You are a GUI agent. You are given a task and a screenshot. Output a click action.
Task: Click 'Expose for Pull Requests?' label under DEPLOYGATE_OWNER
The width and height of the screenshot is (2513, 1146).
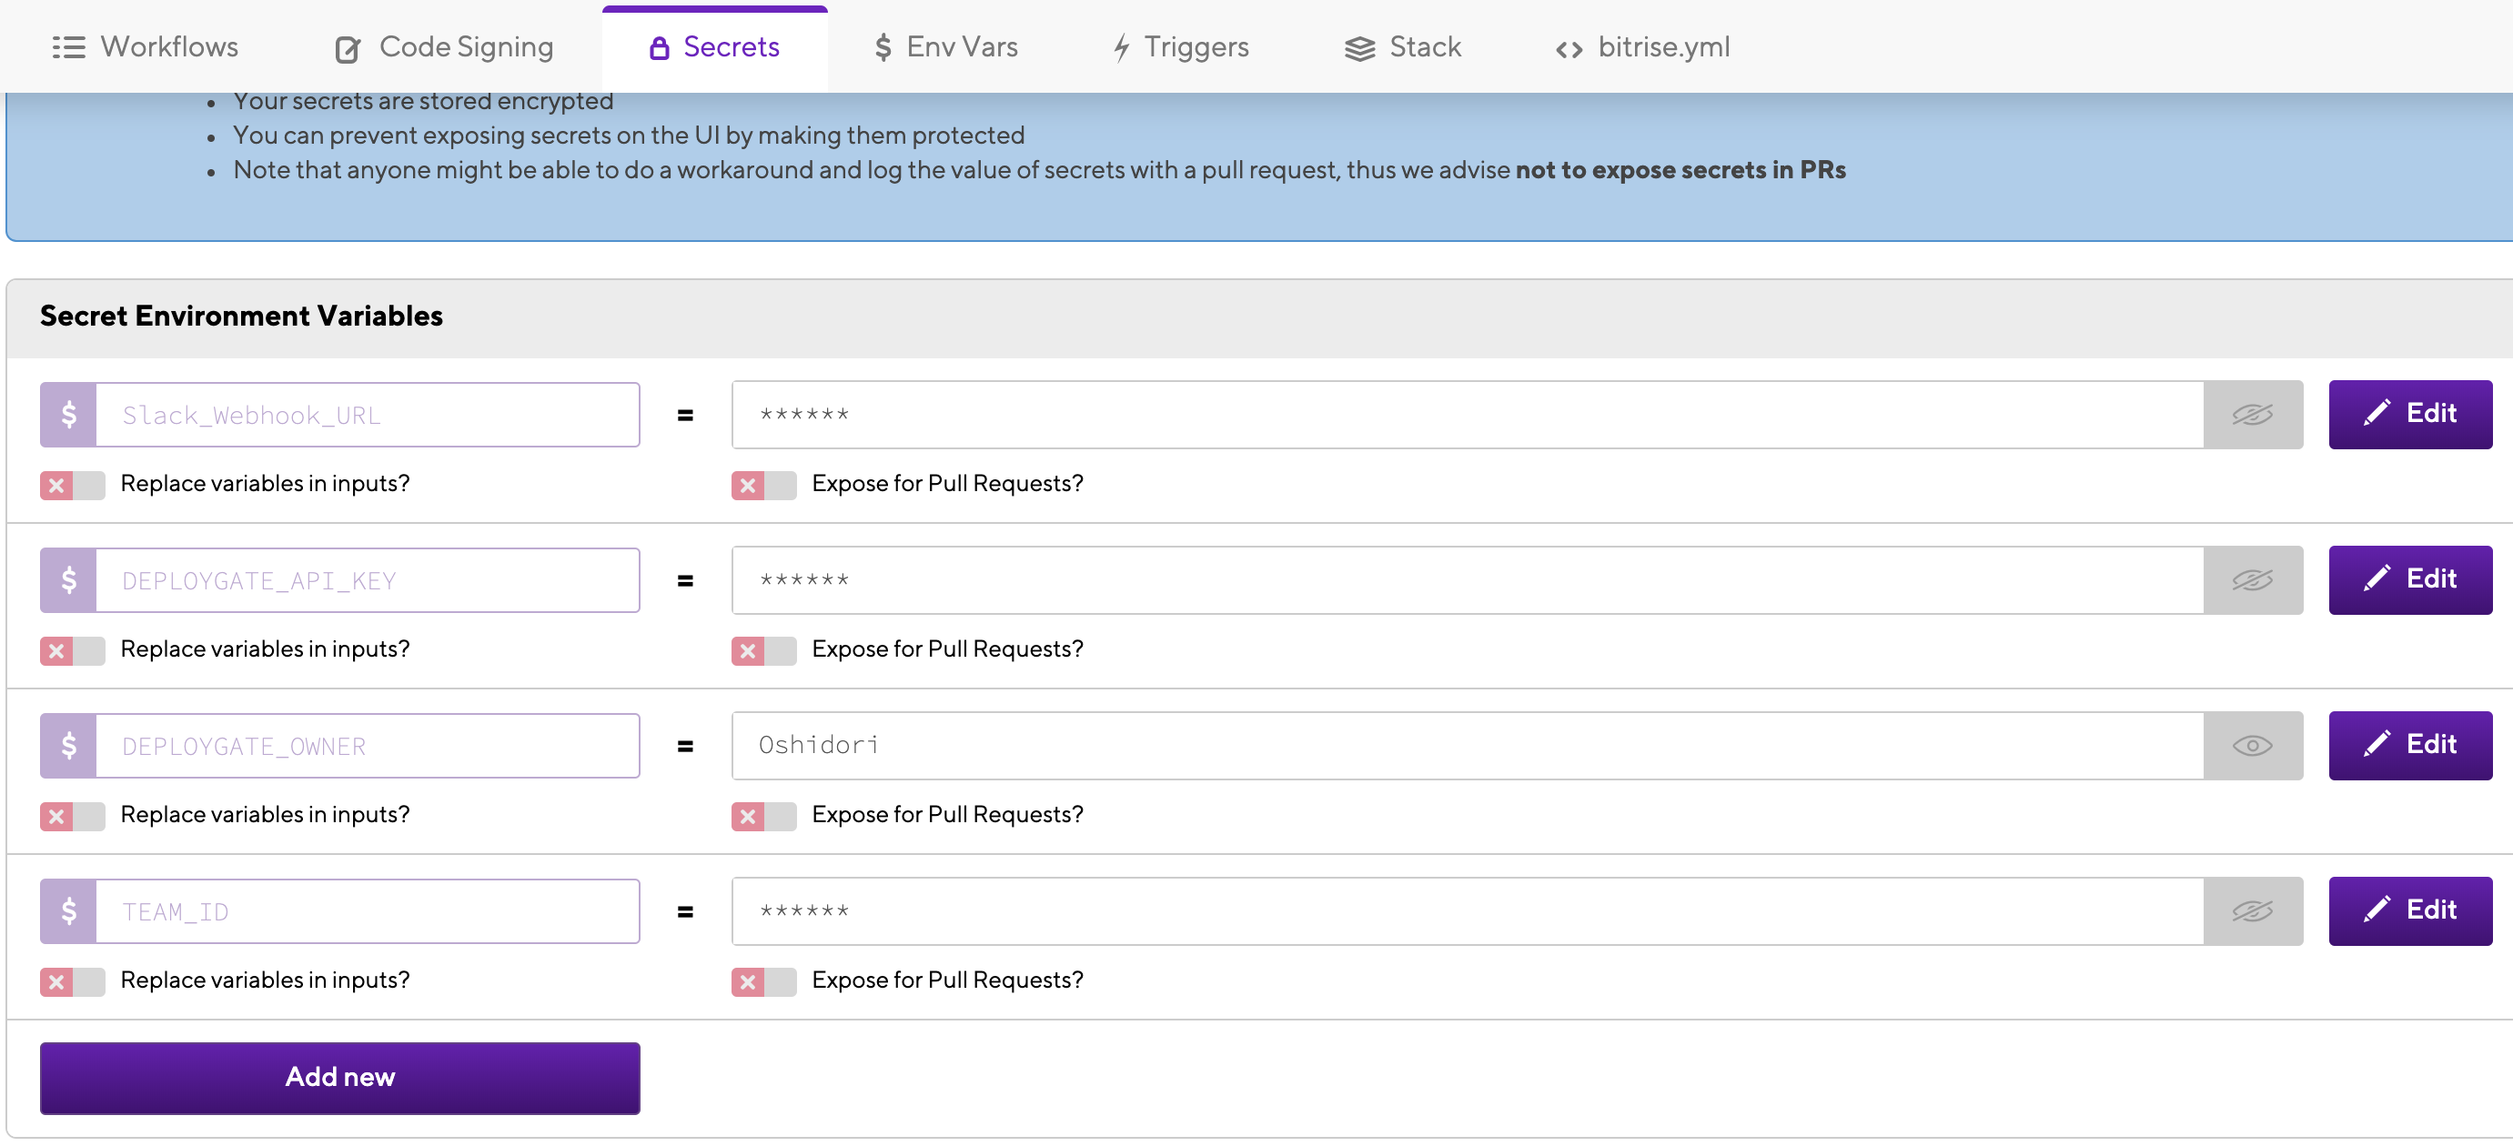[947, 814]
